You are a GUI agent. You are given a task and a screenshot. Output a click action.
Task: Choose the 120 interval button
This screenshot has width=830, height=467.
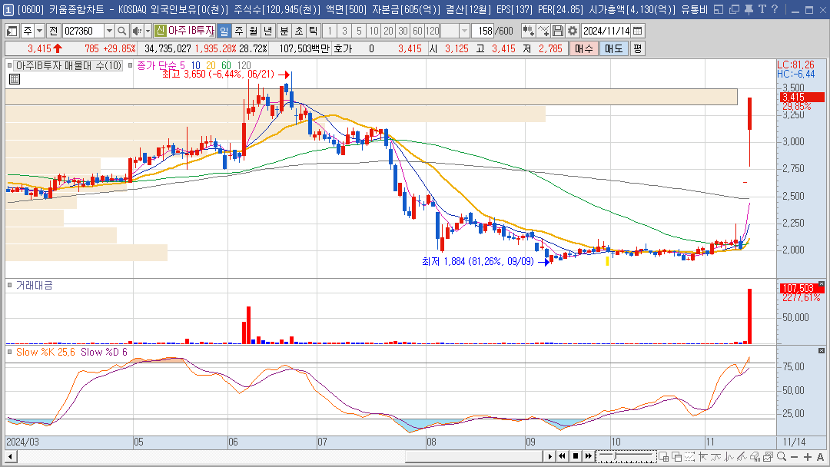click(x=433, y=31)
